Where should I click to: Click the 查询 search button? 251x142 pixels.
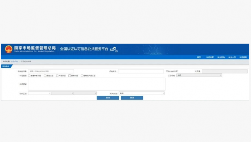(x=108, y=98)
